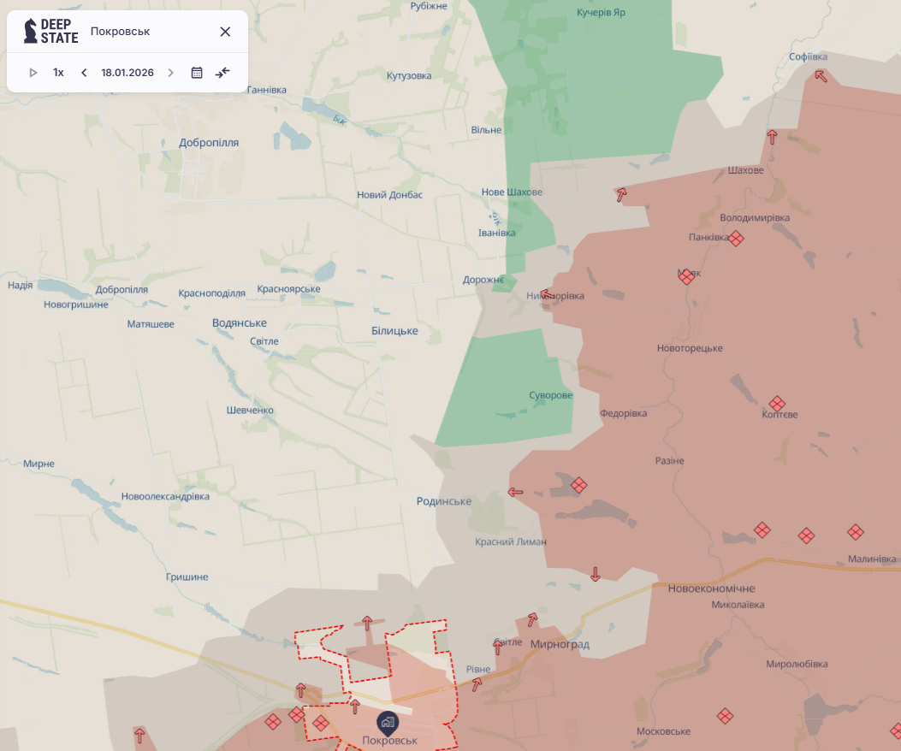
Task: Click the diamond marker above Московське
Action: 725,715
